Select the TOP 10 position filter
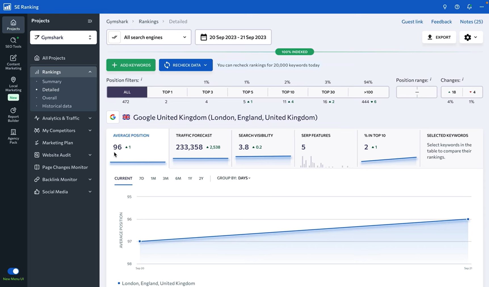489x287 pixels. click(288, 92)
